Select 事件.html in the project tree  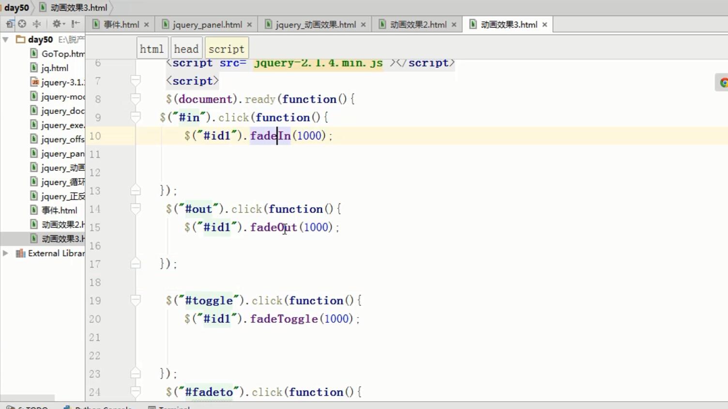(x=60, y=210)
